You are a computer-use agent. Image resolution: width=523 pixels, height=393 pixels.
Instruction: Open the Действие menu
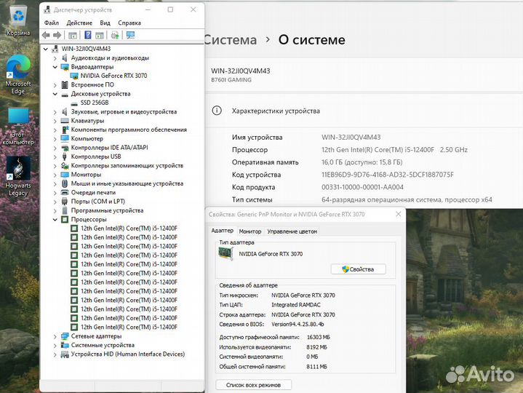[79, 23]
